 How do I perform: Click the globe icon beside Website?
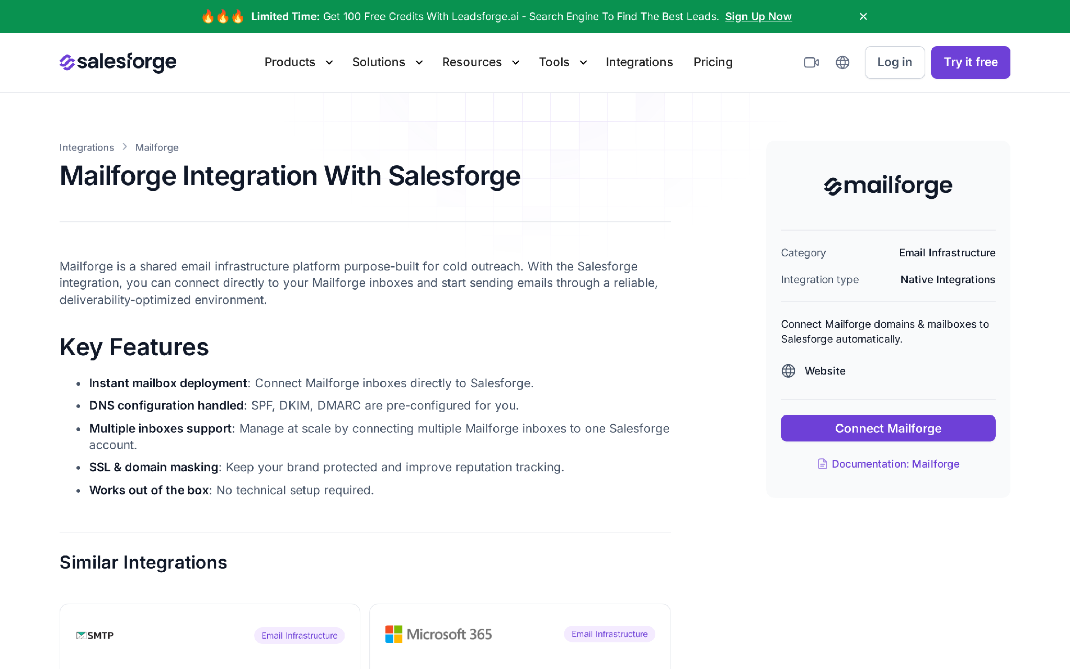788,371
